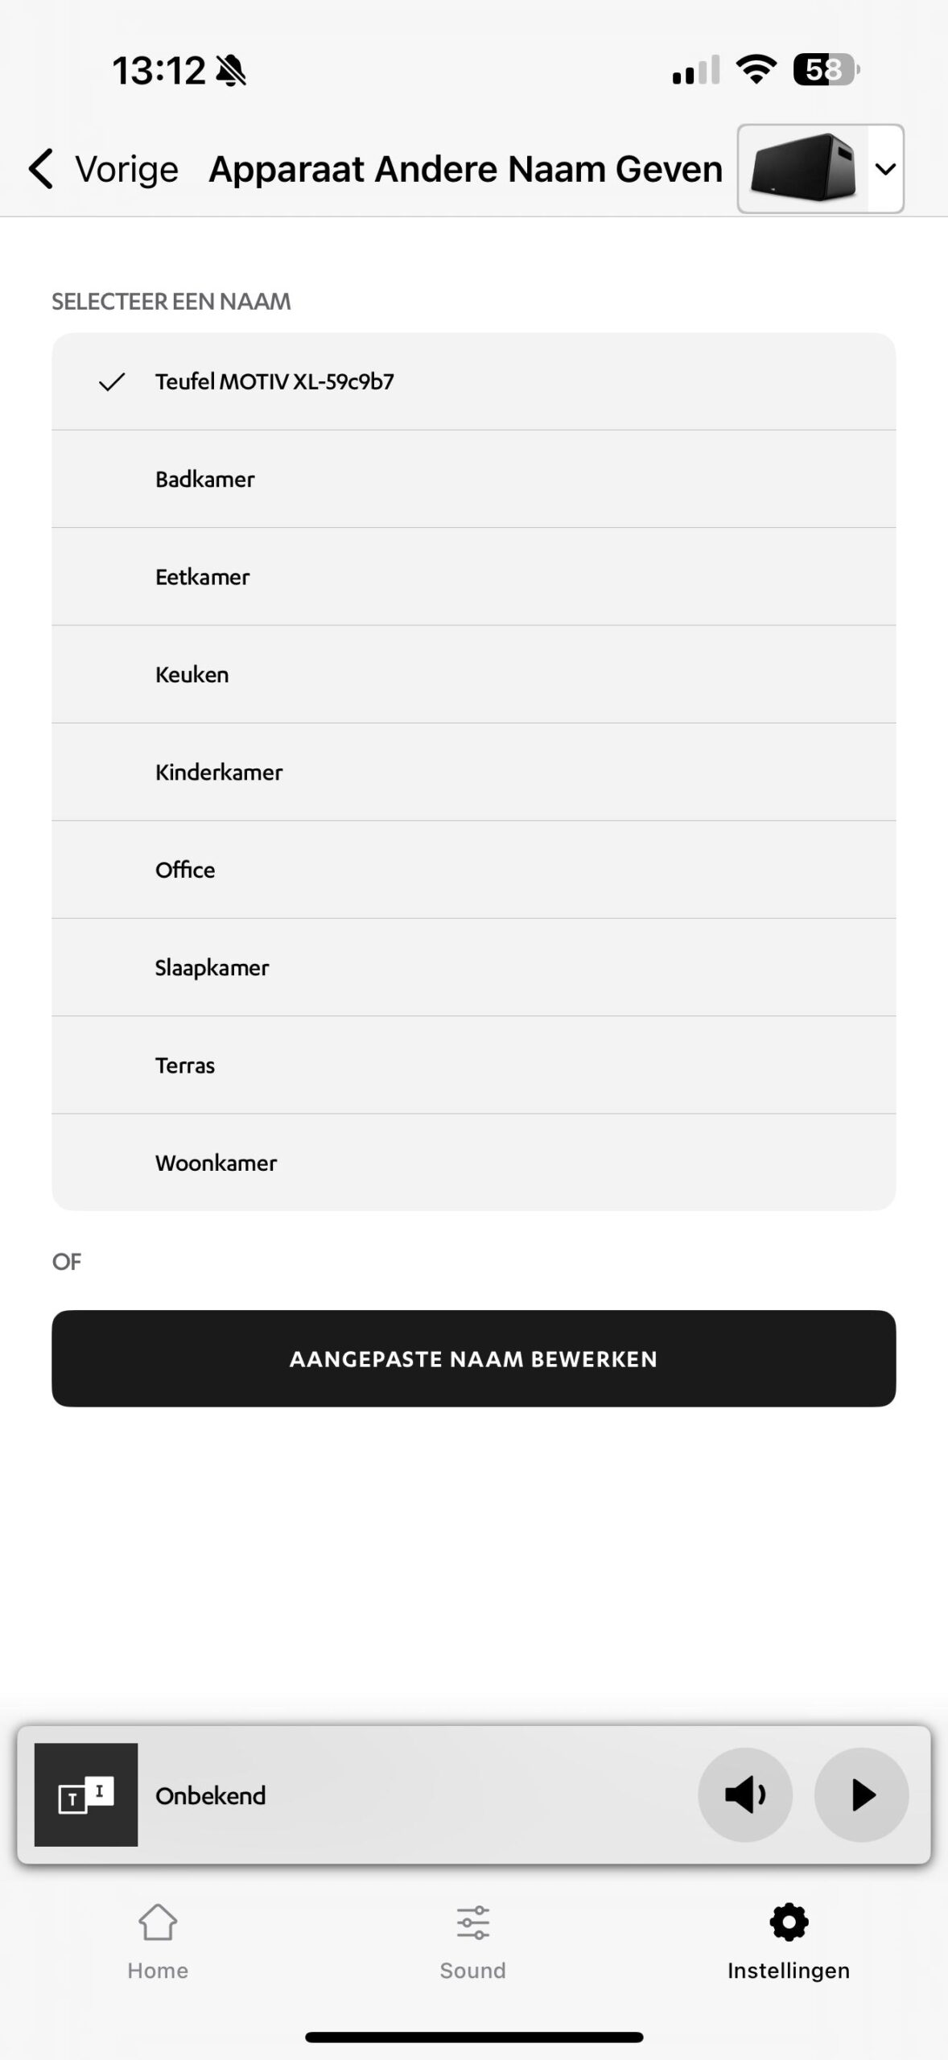The height and width of the screenshot is (2060, 948).
Task: Tap the Vorige back link
Action: [126, 169]
